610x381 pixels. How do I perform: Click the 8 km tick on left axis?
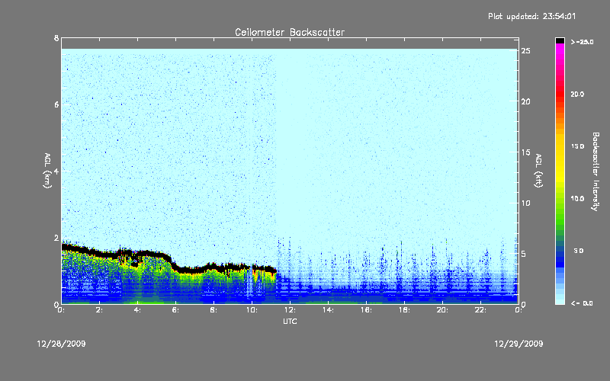tap(56, 38)
